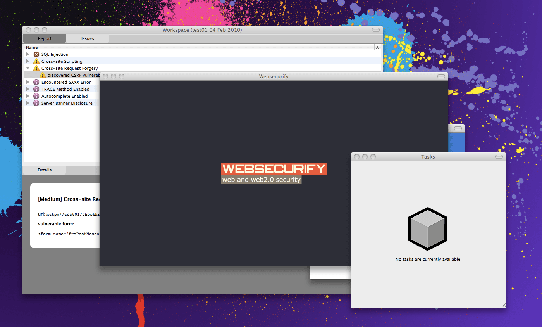542x327 pixels.
Task: Click the Tasks window resize grip corner
Action: pyautogui.click(x=503, y=305)
